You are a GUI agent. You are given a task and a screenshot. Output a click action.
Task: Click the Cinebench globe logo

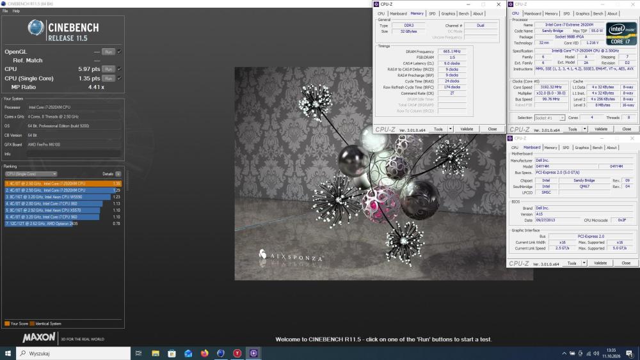tap(36, 27)
